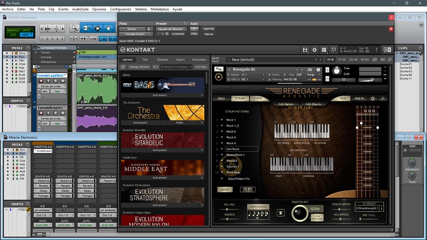
Task: Solo the FemaleLeadVocl track
Action: tap(56, 81)
